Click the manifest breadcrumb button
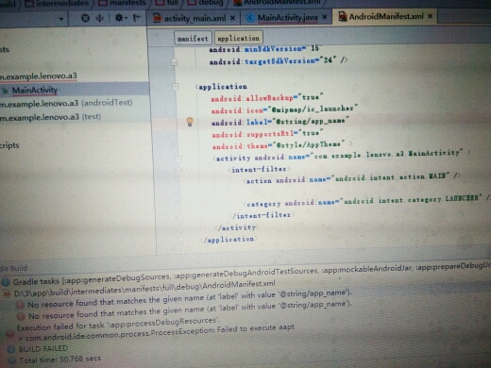491x368 pixels. click(x=193, y=39)
